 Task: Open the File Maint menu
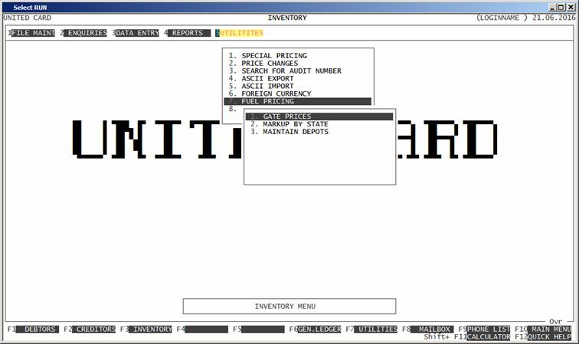coord(33,34)
